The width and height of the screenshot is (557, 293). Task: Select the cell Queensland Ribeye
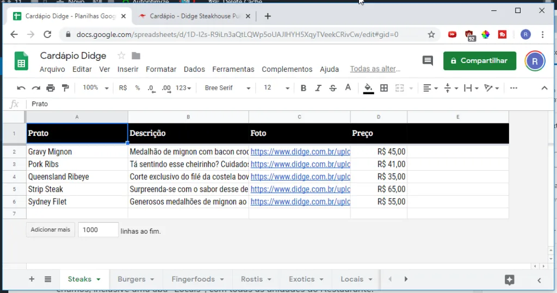77,177
